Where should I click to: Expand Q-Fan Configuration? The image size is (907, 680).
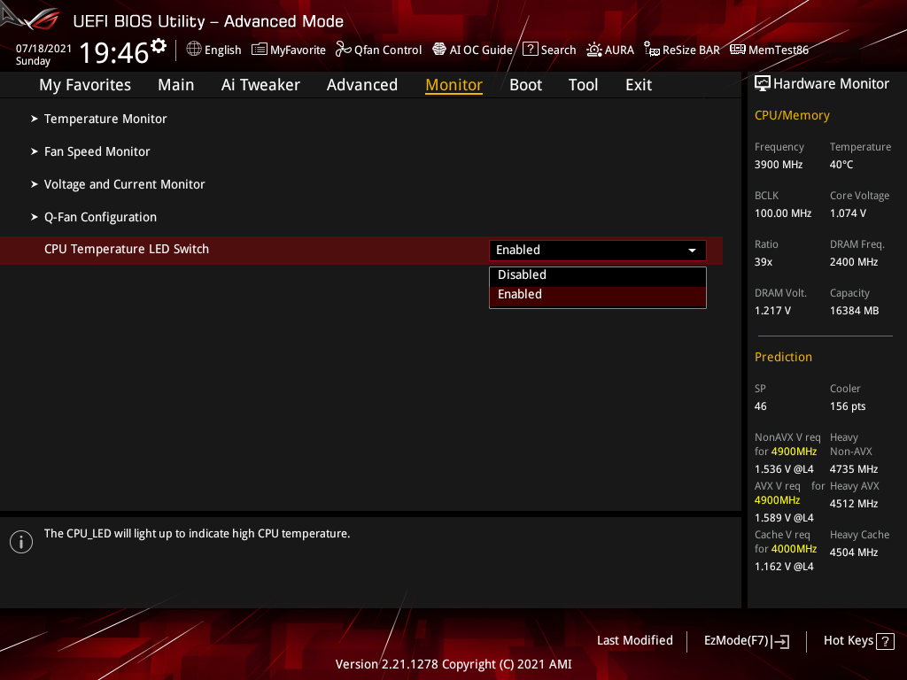[100, 217]
